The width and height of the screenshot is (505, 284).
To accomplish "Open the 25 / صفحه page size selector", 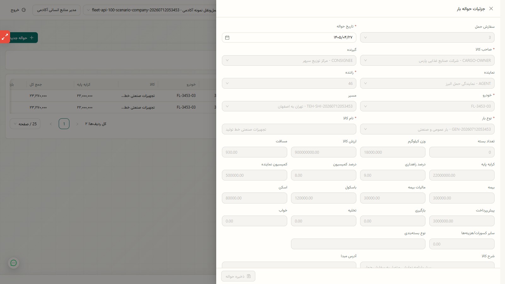I will [25, 124].
